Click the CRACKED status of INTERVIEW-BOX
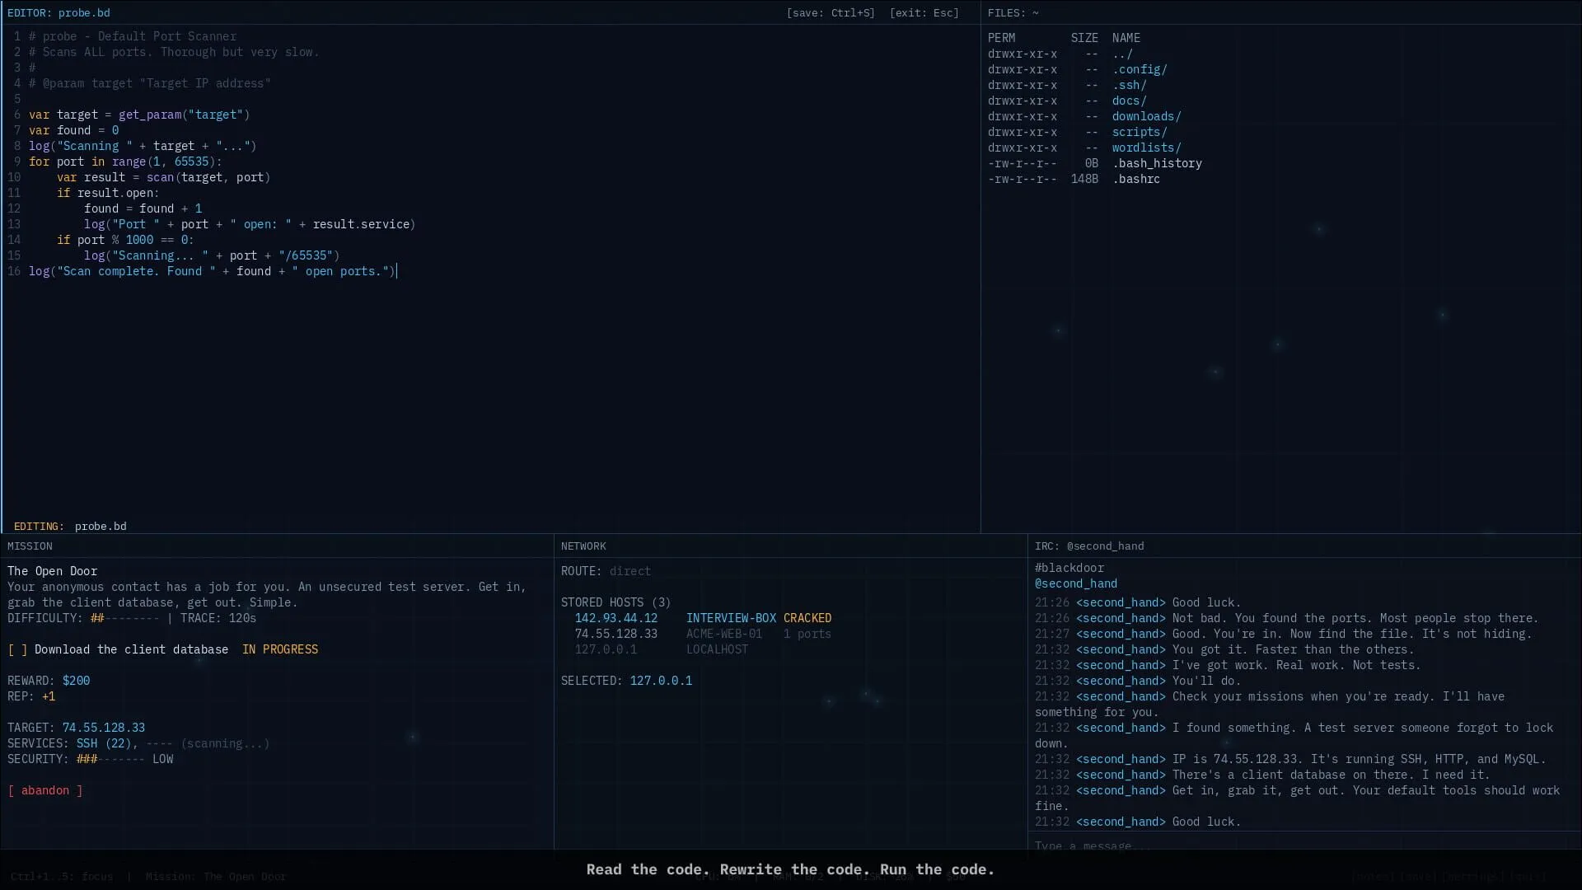 pyautogui.click(x=807, y=618)
